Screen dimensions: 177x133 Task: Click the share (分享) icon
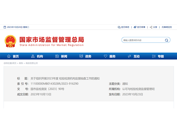(151, 27)
